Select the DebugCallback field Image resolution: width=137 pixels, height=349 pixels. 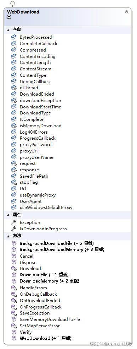(x=35, y=81)
